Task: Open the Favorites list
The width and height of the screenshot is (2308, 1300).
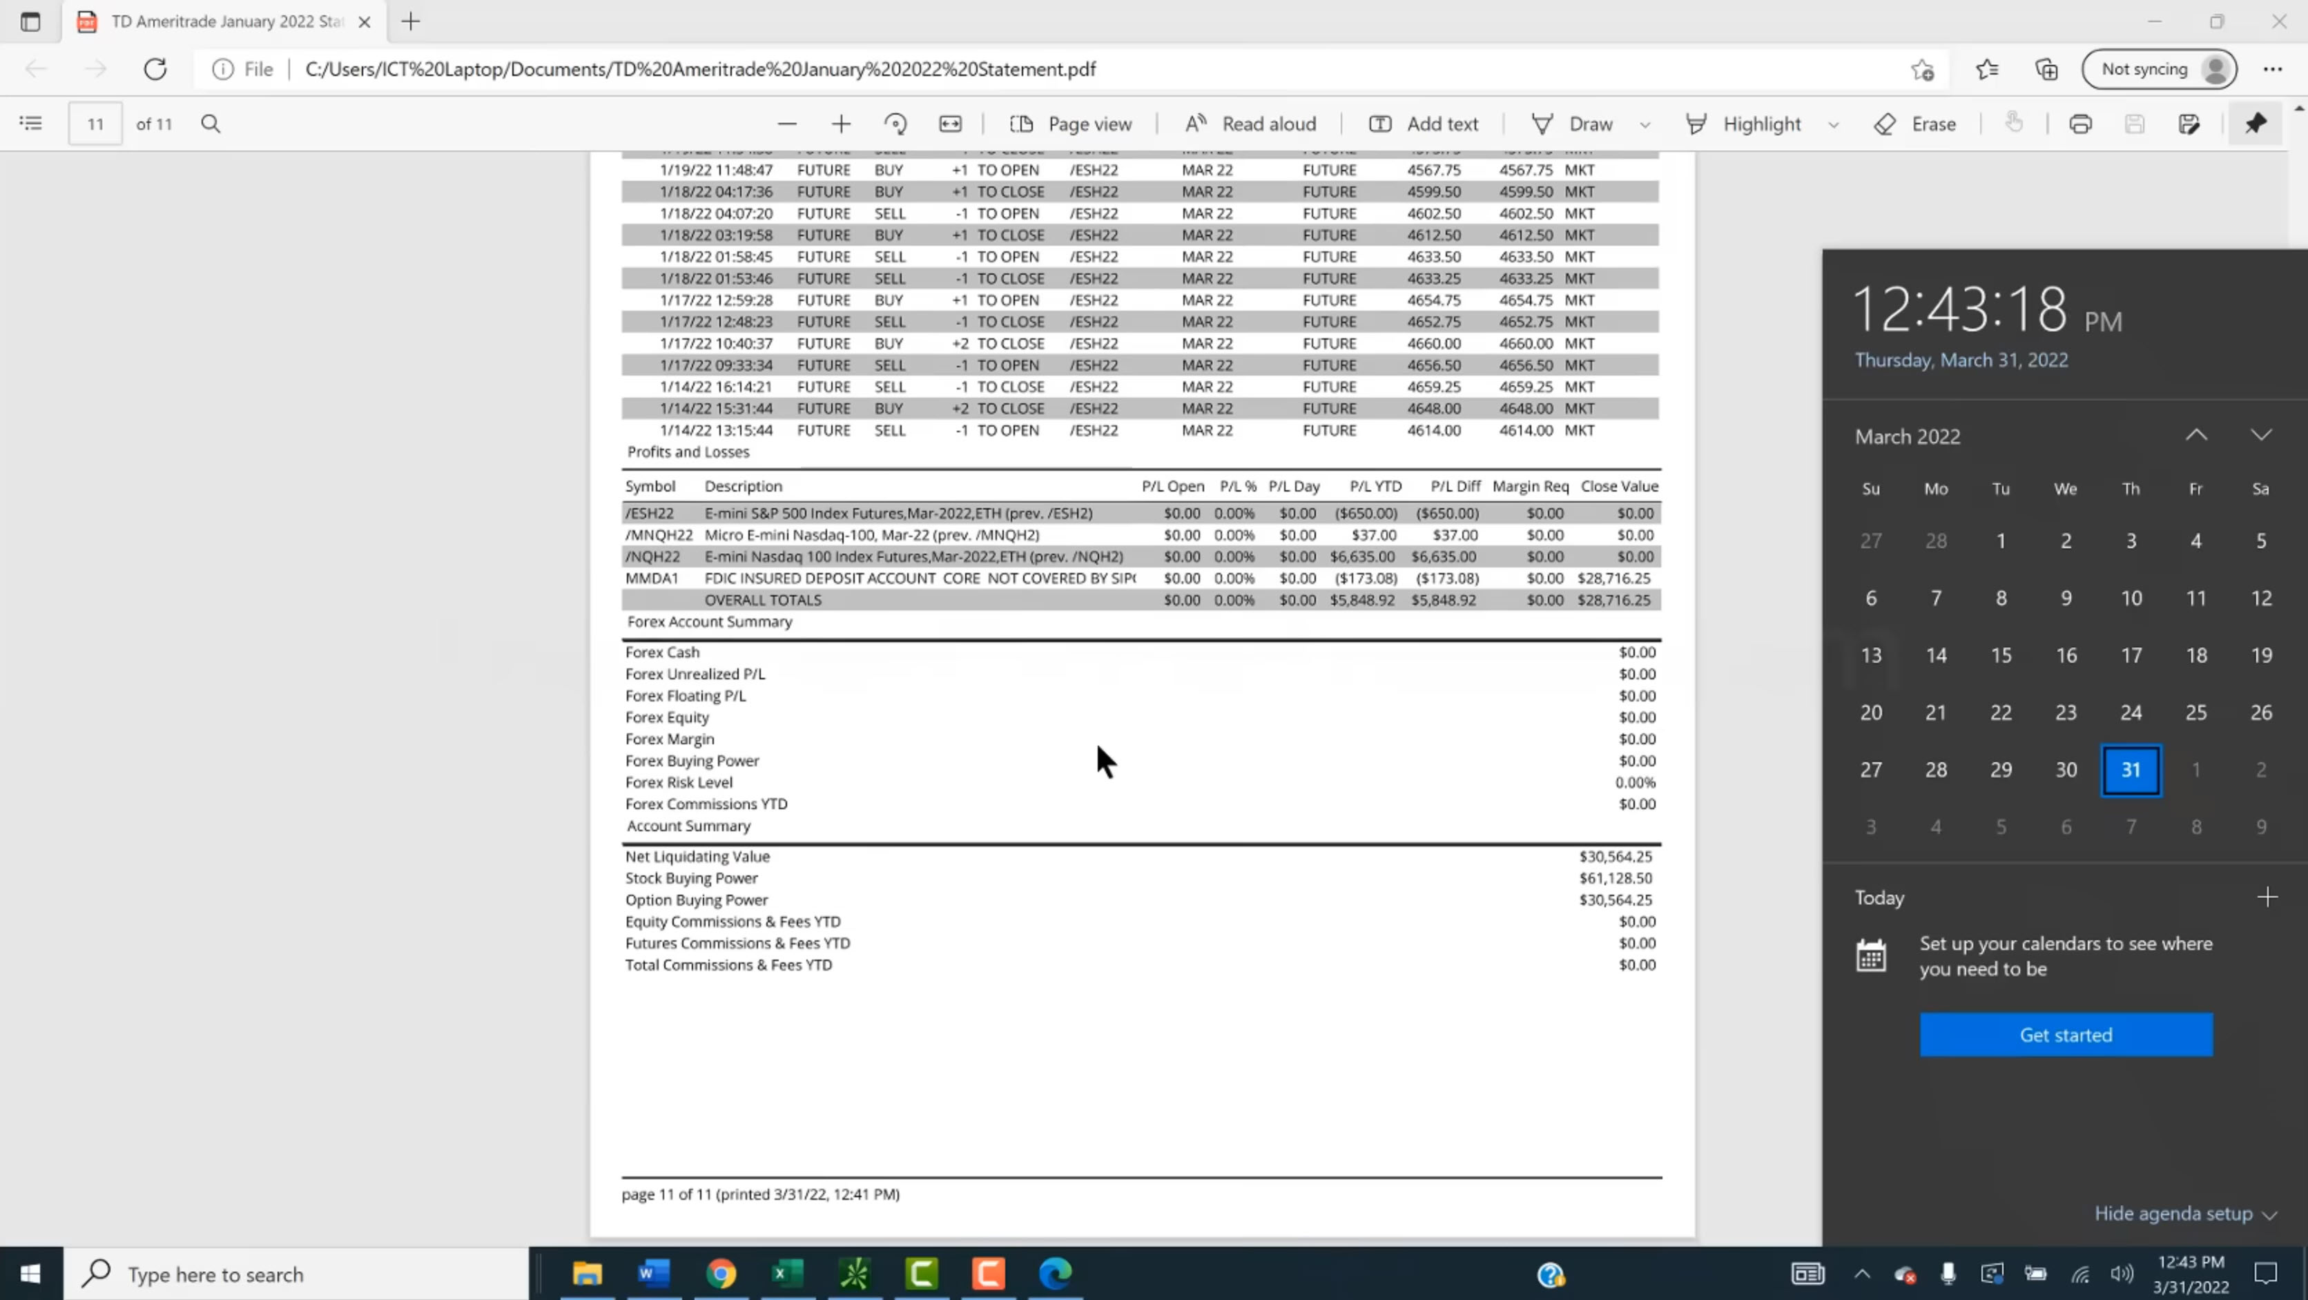Action: (1986, 69)
